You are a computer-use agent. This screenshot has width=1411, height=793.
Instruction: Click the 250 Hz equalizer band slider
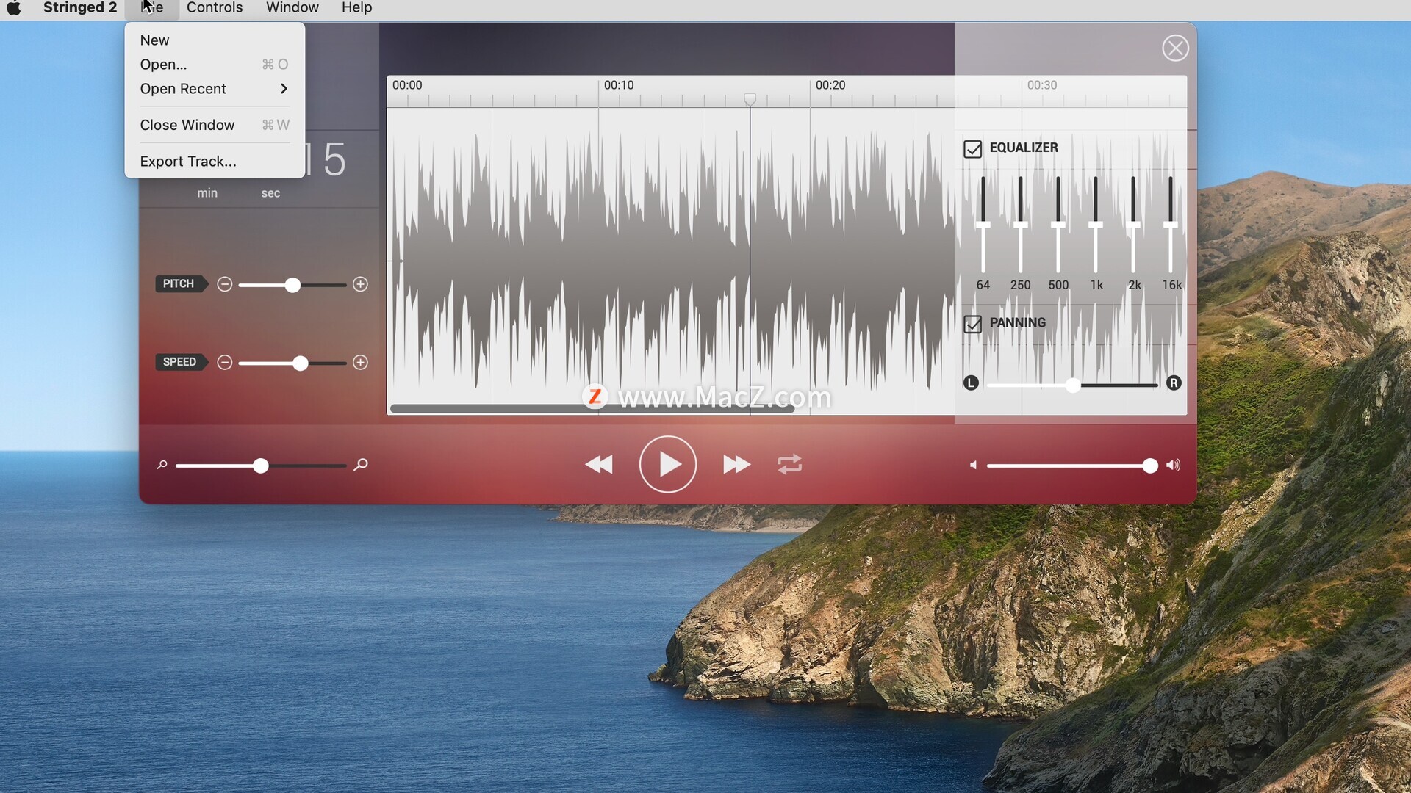tap(1021, 225)
